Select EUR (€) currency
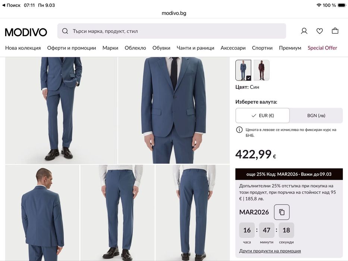This screenshot has width=348, height=261. coord(263,116)
